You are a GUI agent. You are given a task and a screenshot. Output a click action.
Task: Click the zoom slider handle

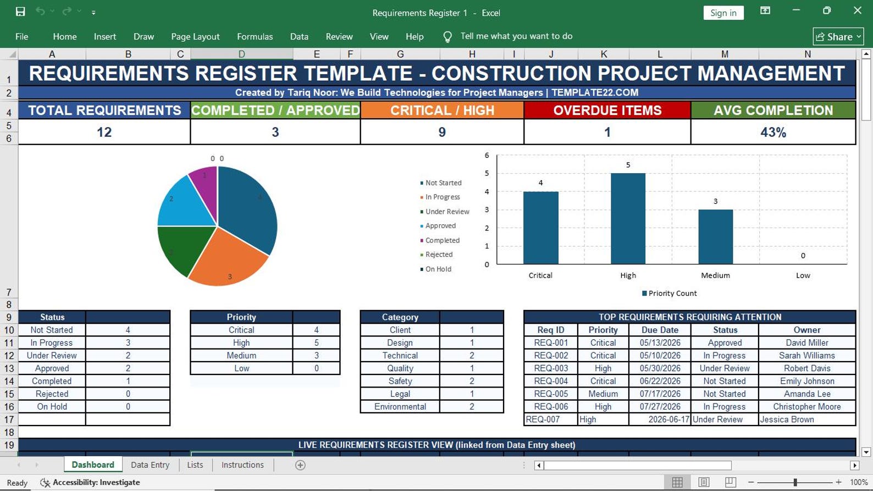point(795,482)
